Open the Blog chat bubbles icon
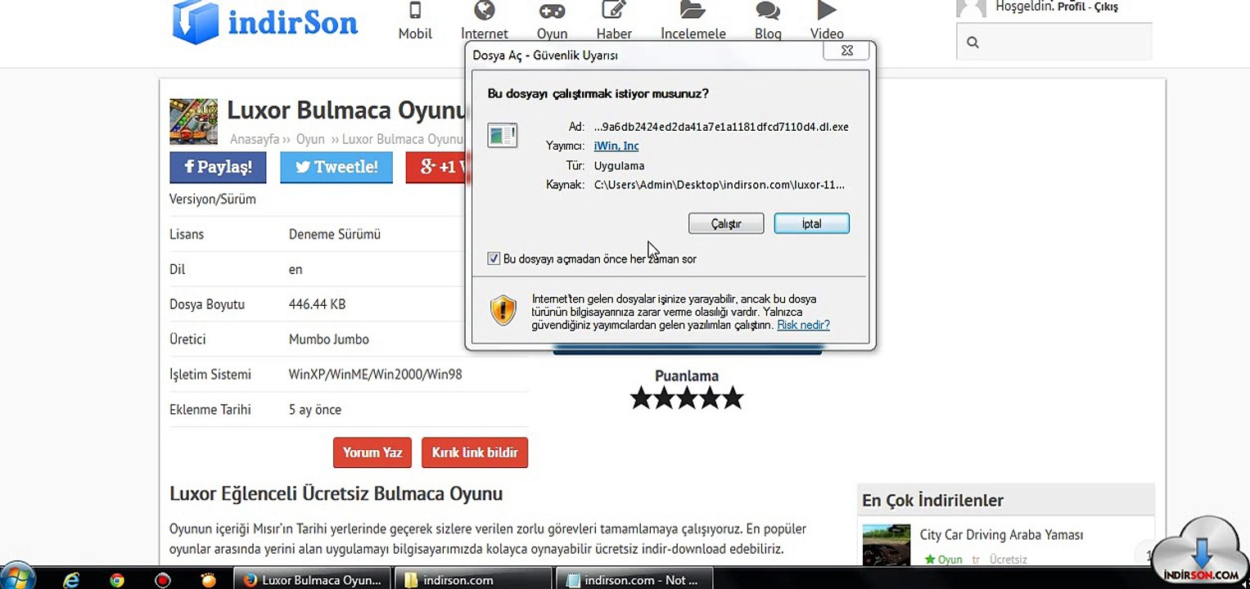1250x589 pixels. point(768,11)
